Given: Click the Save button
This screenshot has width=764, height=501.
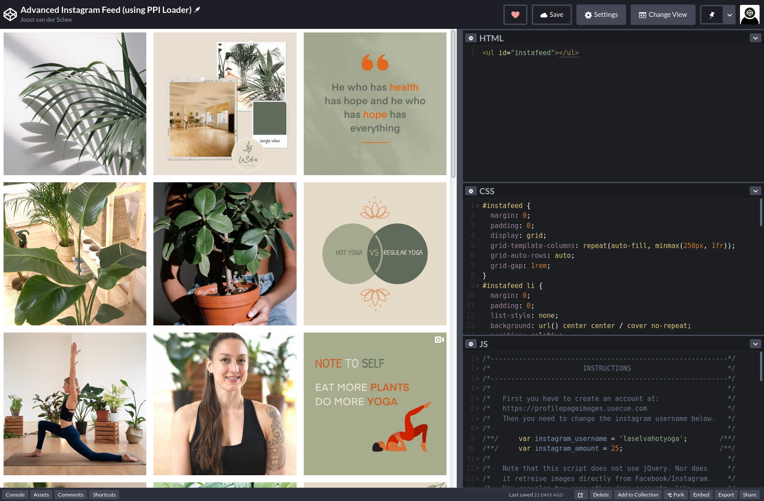Looking at the screenshot, I should pos(552,15).
